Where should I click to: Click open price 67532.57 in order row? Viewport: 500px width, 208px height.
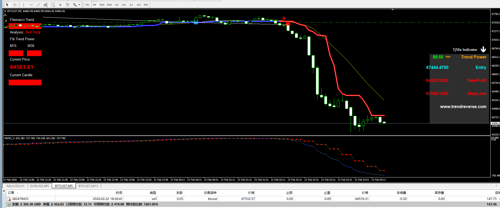[x=248, y=199]
